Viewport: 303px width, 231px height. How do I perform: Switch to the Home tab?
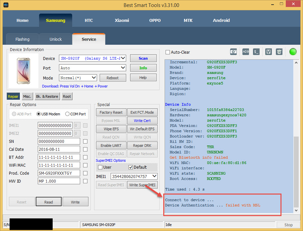(23, 20)
